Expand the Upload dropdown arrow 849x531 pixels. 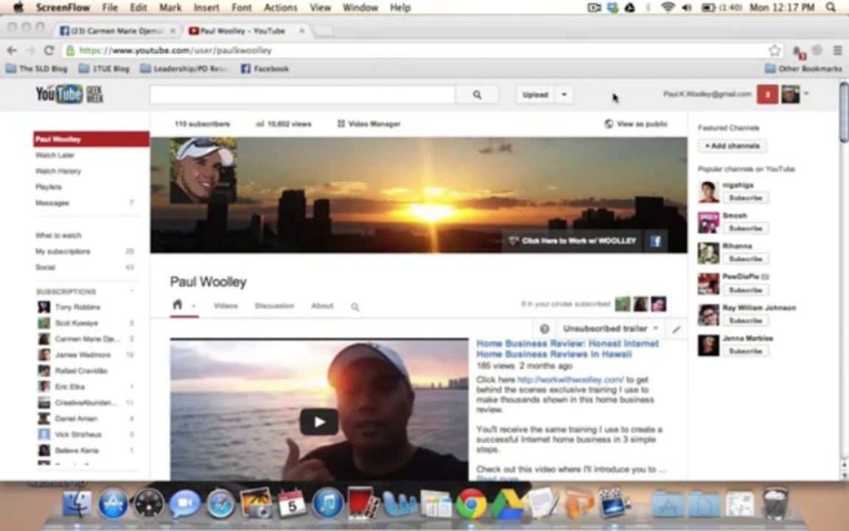[x=564, y=95]
